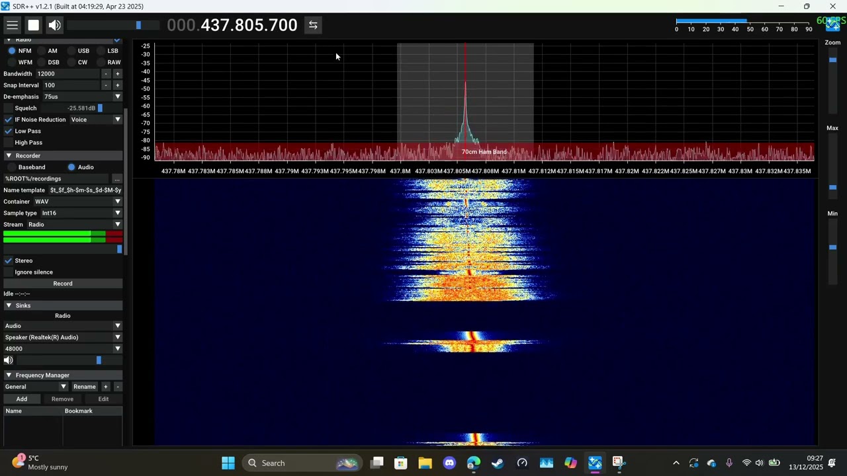Open the 48000 sample rate dropdown
The width and height of the screenshot is (847, 476).
coord(63,349)
